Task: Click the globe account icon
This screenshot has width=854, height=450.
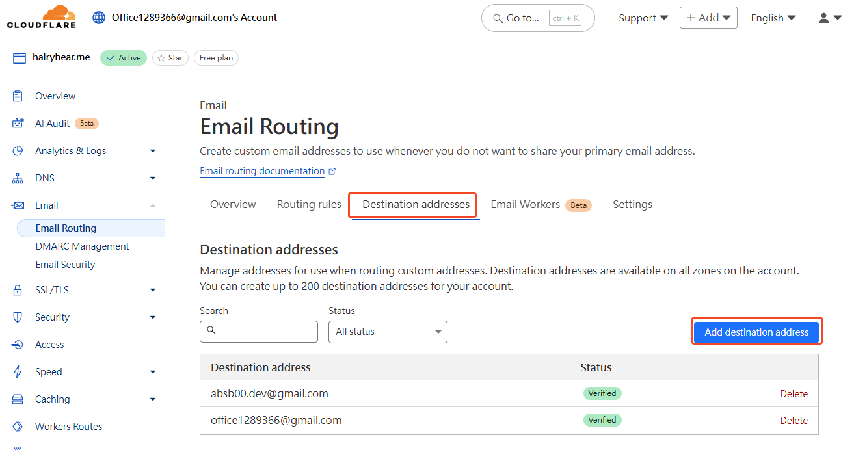Action: click(99, 18)
